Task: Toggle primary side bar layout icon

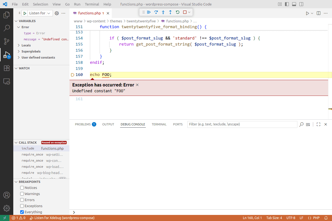Action: point(287,4)
